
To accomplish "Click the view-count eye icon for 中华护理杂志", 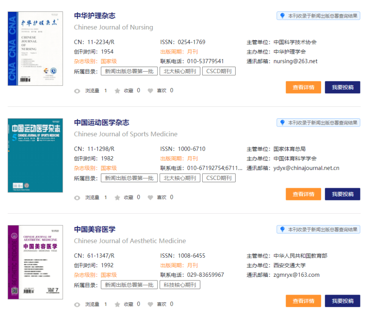I will pyautogui.click(x=77, y=91).
